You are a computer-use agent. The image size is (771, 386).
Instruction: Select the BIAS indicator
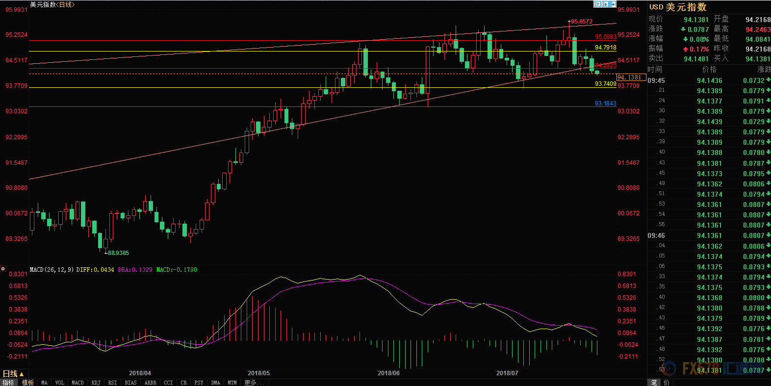(130, 383)
